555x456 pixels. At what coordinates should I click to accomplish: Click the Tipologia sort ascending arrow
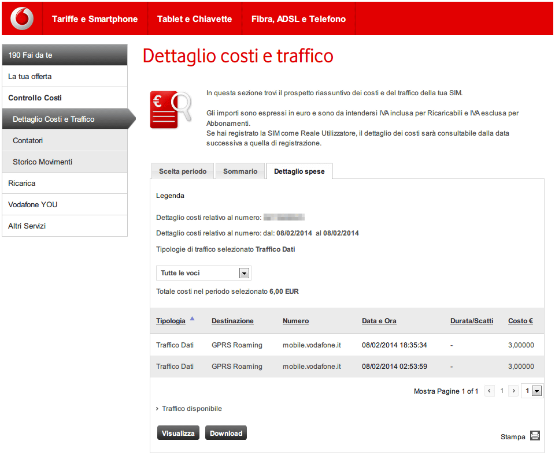point(192,319)
